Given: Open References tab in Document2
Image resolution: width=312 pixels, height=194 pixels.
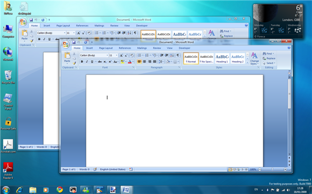Looking at the screenshot, I should [125, 48].
